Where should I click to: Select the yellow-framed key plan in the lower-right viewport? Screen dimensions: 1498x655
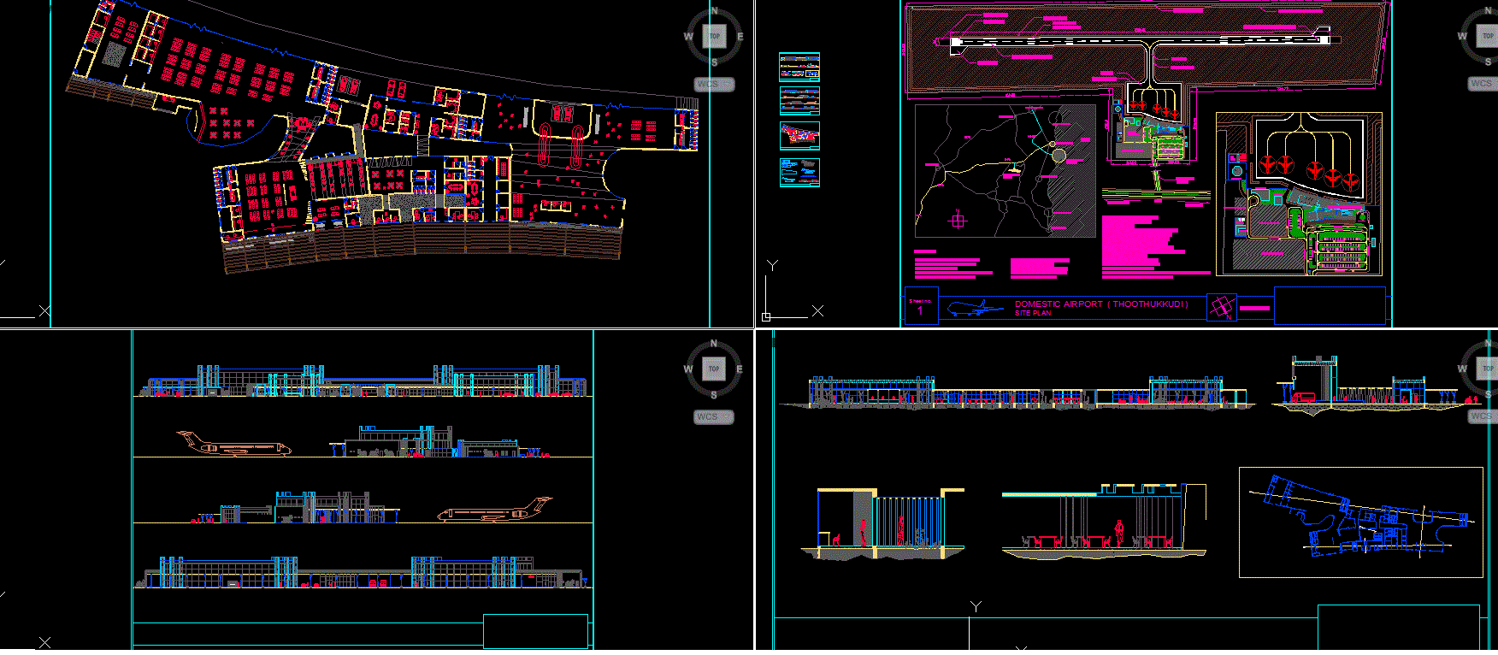1360,522
